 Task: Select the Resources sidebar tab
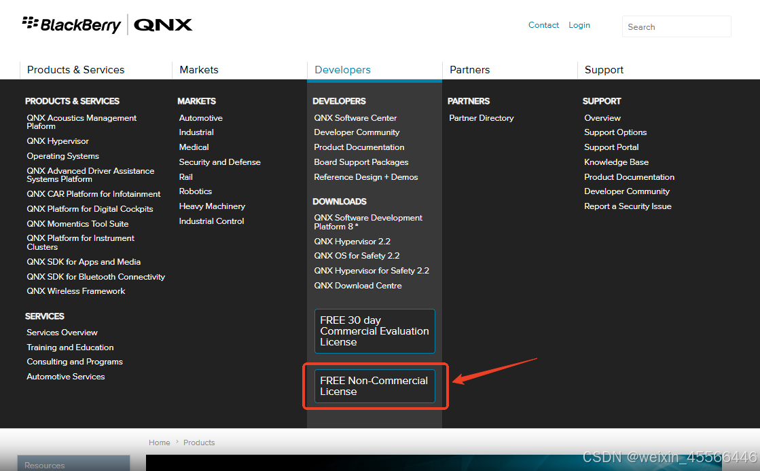(73, 464)
